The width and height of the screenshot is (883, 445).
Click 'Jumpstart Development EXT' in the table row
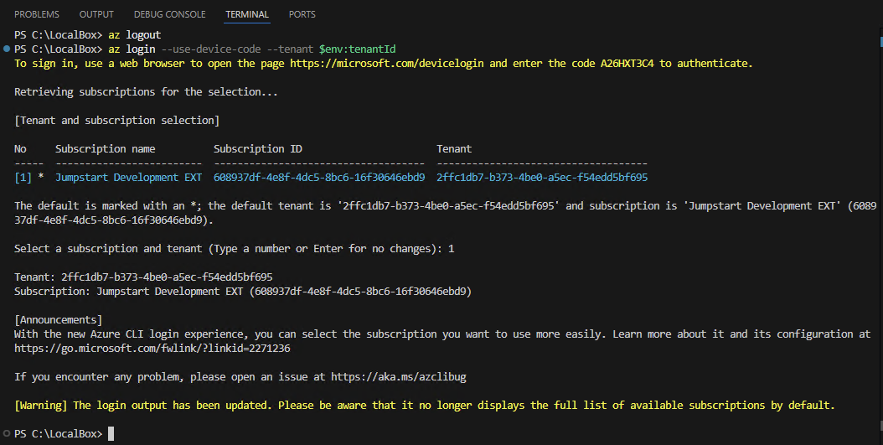pos(128,178)
